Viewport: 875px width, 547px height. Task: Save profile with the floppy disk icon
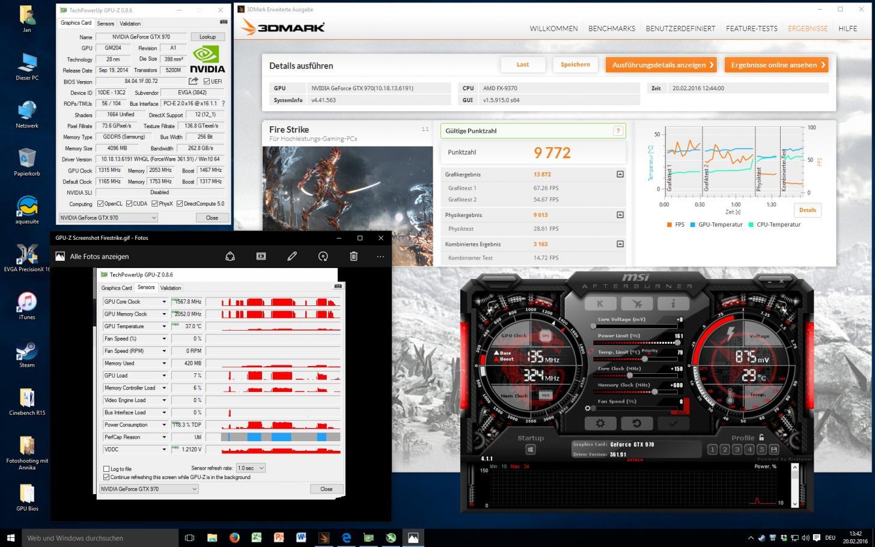(x=773, y=449)
